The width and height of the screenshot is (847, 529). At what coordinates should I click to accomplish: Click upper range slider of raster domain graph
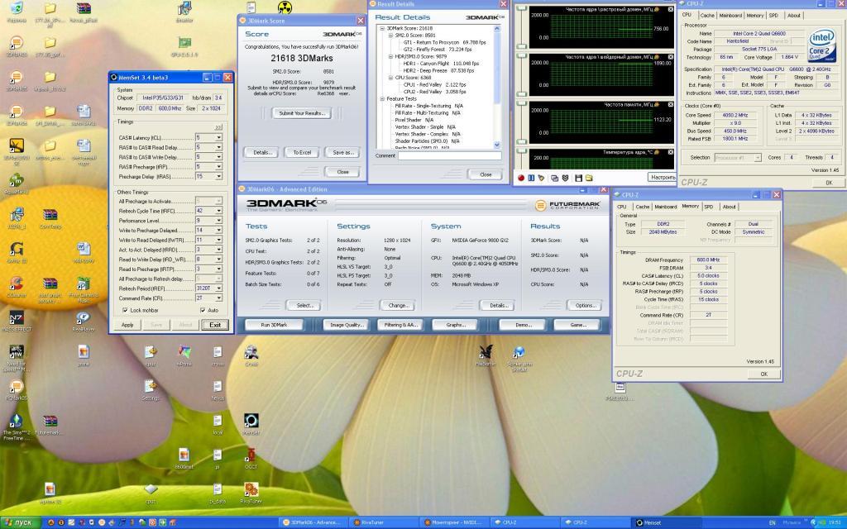click(521, 8)
